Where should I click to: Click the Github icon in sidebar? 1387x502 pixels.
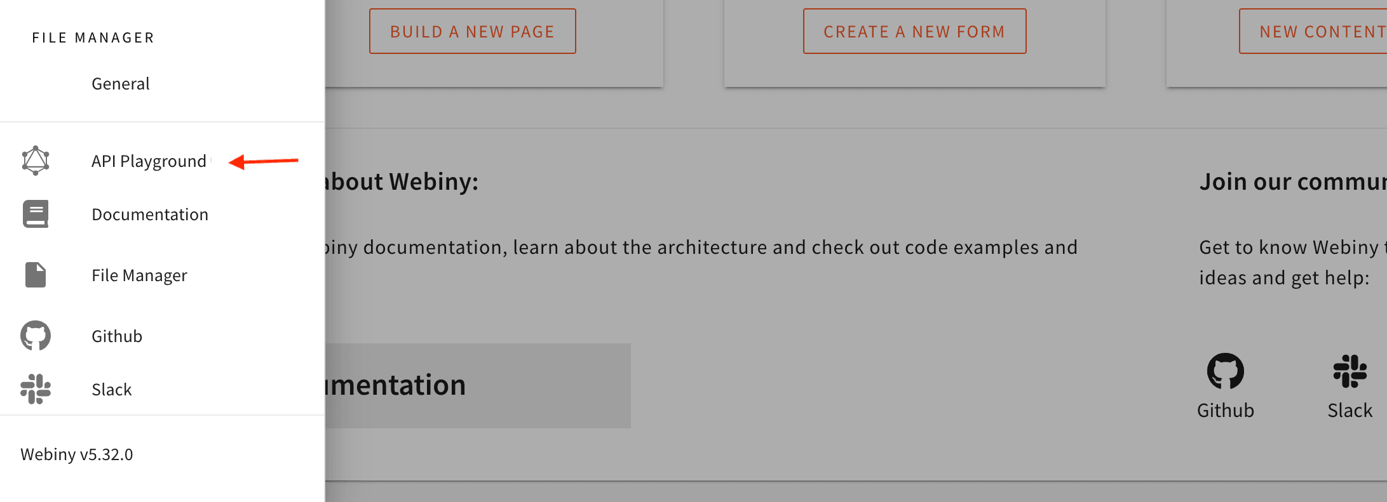pyautogui.click(x=36, y=336)
